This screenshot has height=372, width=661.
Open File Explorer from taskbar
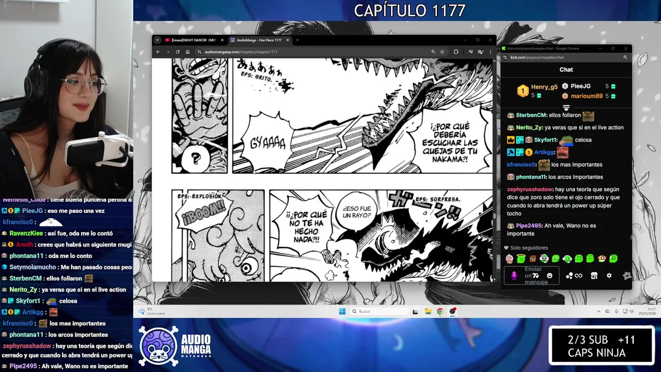pos(428,312)
